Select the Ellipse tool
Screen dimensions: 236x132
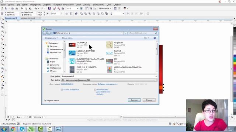(x=2, y=48)
